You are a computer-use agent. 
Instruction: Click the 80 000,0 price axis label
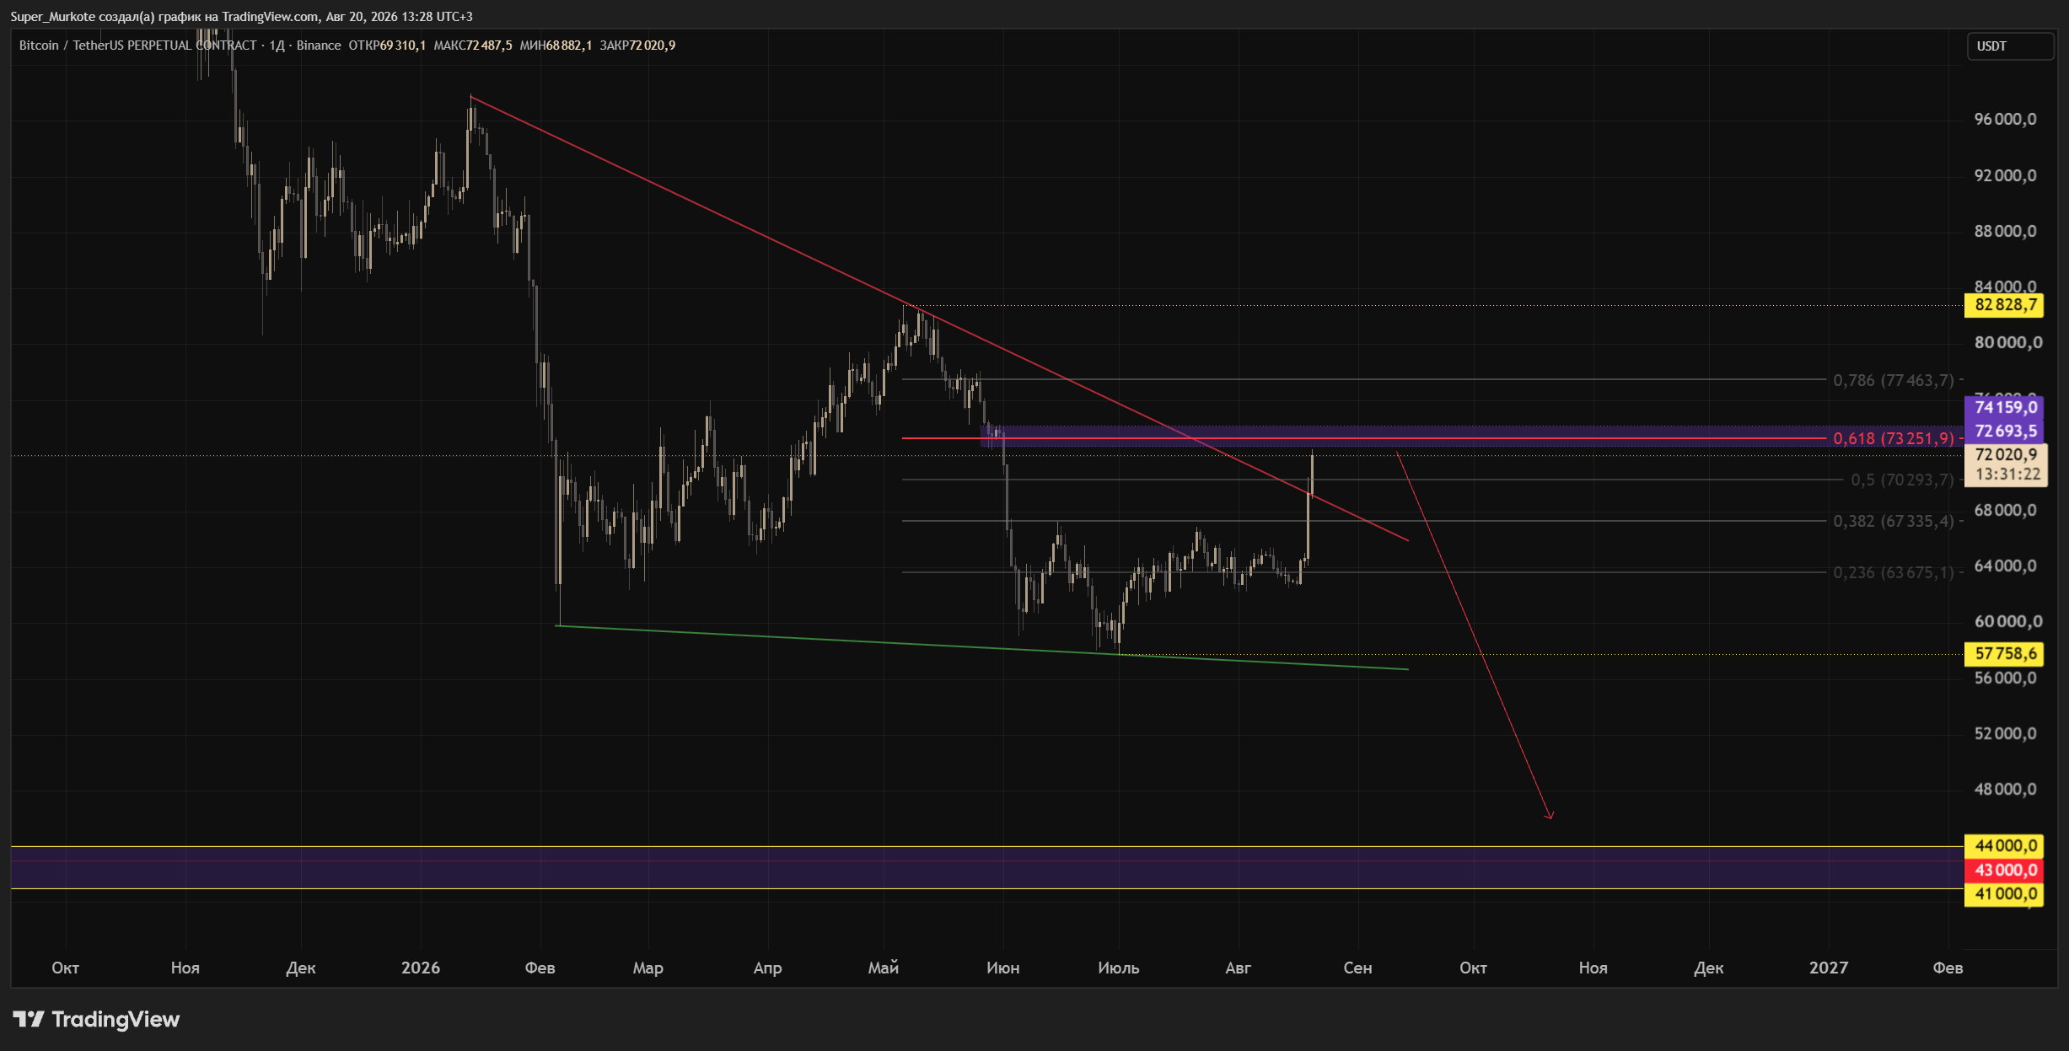pos(2008,342)
